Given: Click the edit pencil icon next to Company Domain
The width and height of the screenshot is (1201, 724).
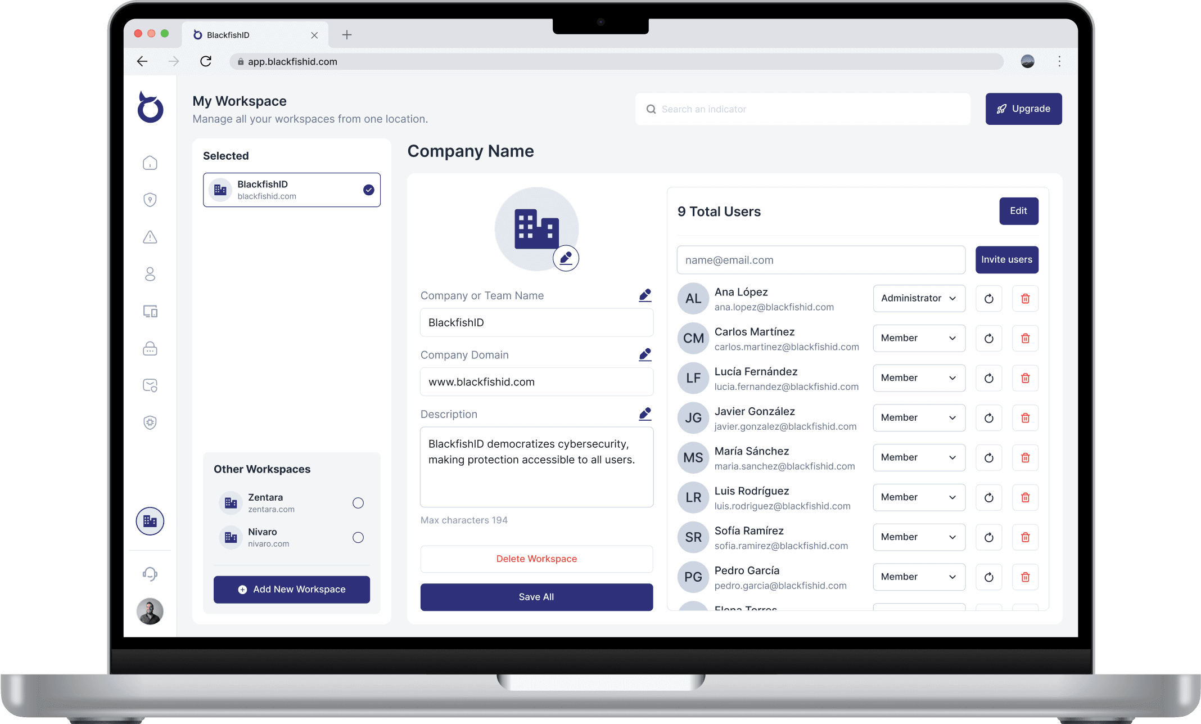Looking at the screenshot, I should point(645,353).
